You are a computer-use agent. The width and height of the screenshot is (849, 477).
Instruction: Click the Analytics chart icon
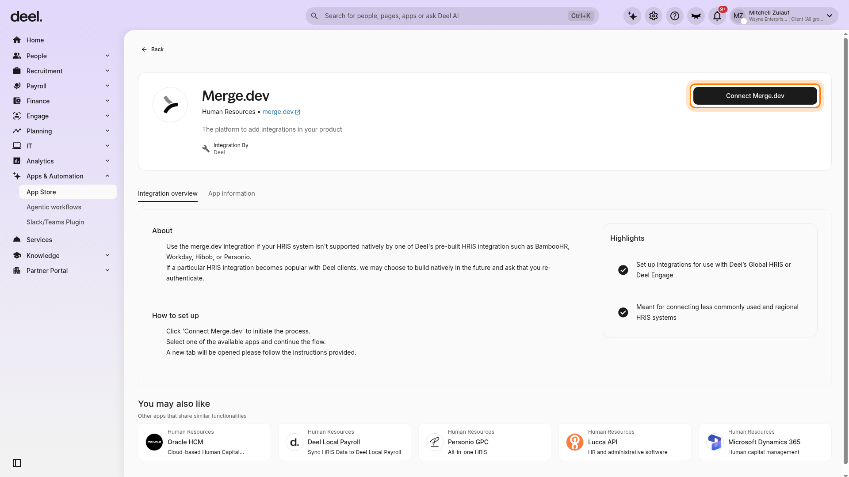[17, 161]
